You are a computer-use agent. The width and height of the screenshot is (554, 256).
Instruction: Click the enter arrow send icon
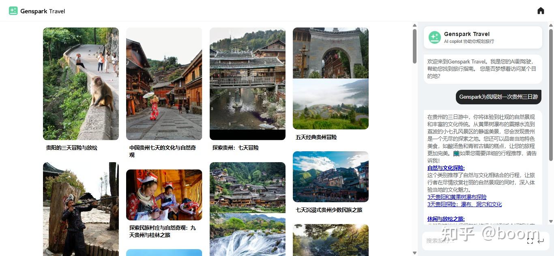[540, 241]
